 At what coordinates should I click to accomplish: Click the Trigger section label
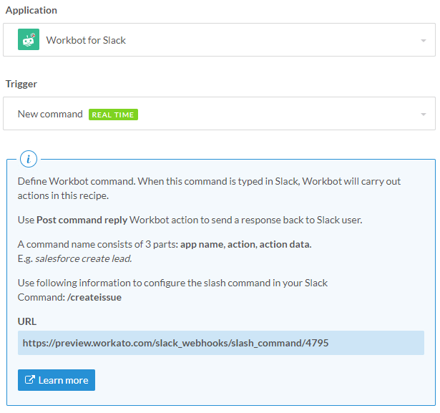pos(21,84)
